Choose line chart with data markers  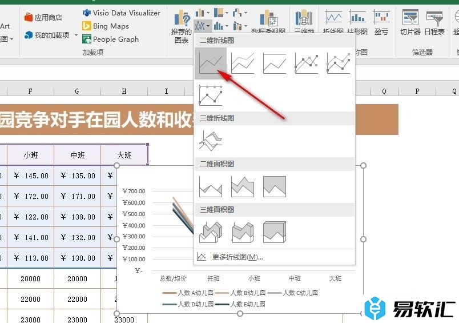(307, 63)
